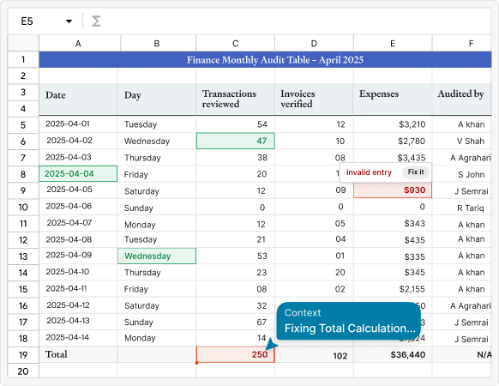Image resolution: width=499 pixels, height=386 pixels.
Task: Select the R Tariq auditor cell
Action: (x=462, y=208)
